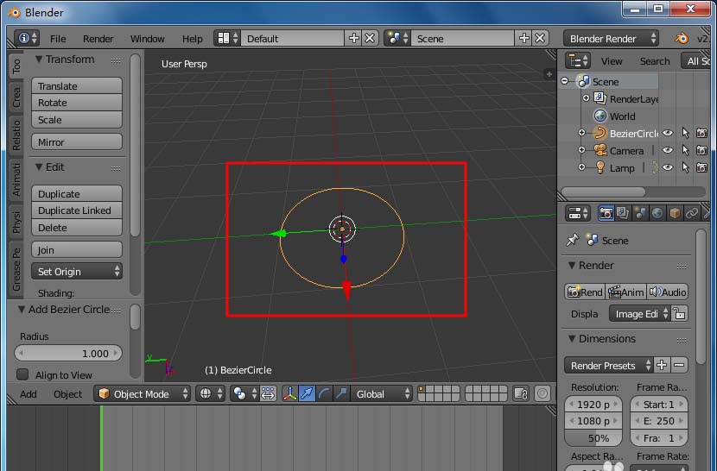
Task: Click the Duplicate Linked button
Action: tap(77, 210)
